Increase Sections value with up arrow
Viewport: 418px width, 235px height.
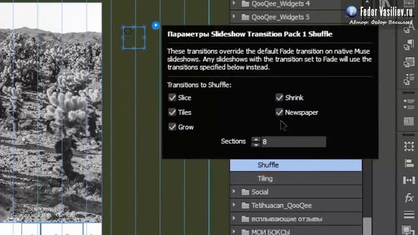255,139
